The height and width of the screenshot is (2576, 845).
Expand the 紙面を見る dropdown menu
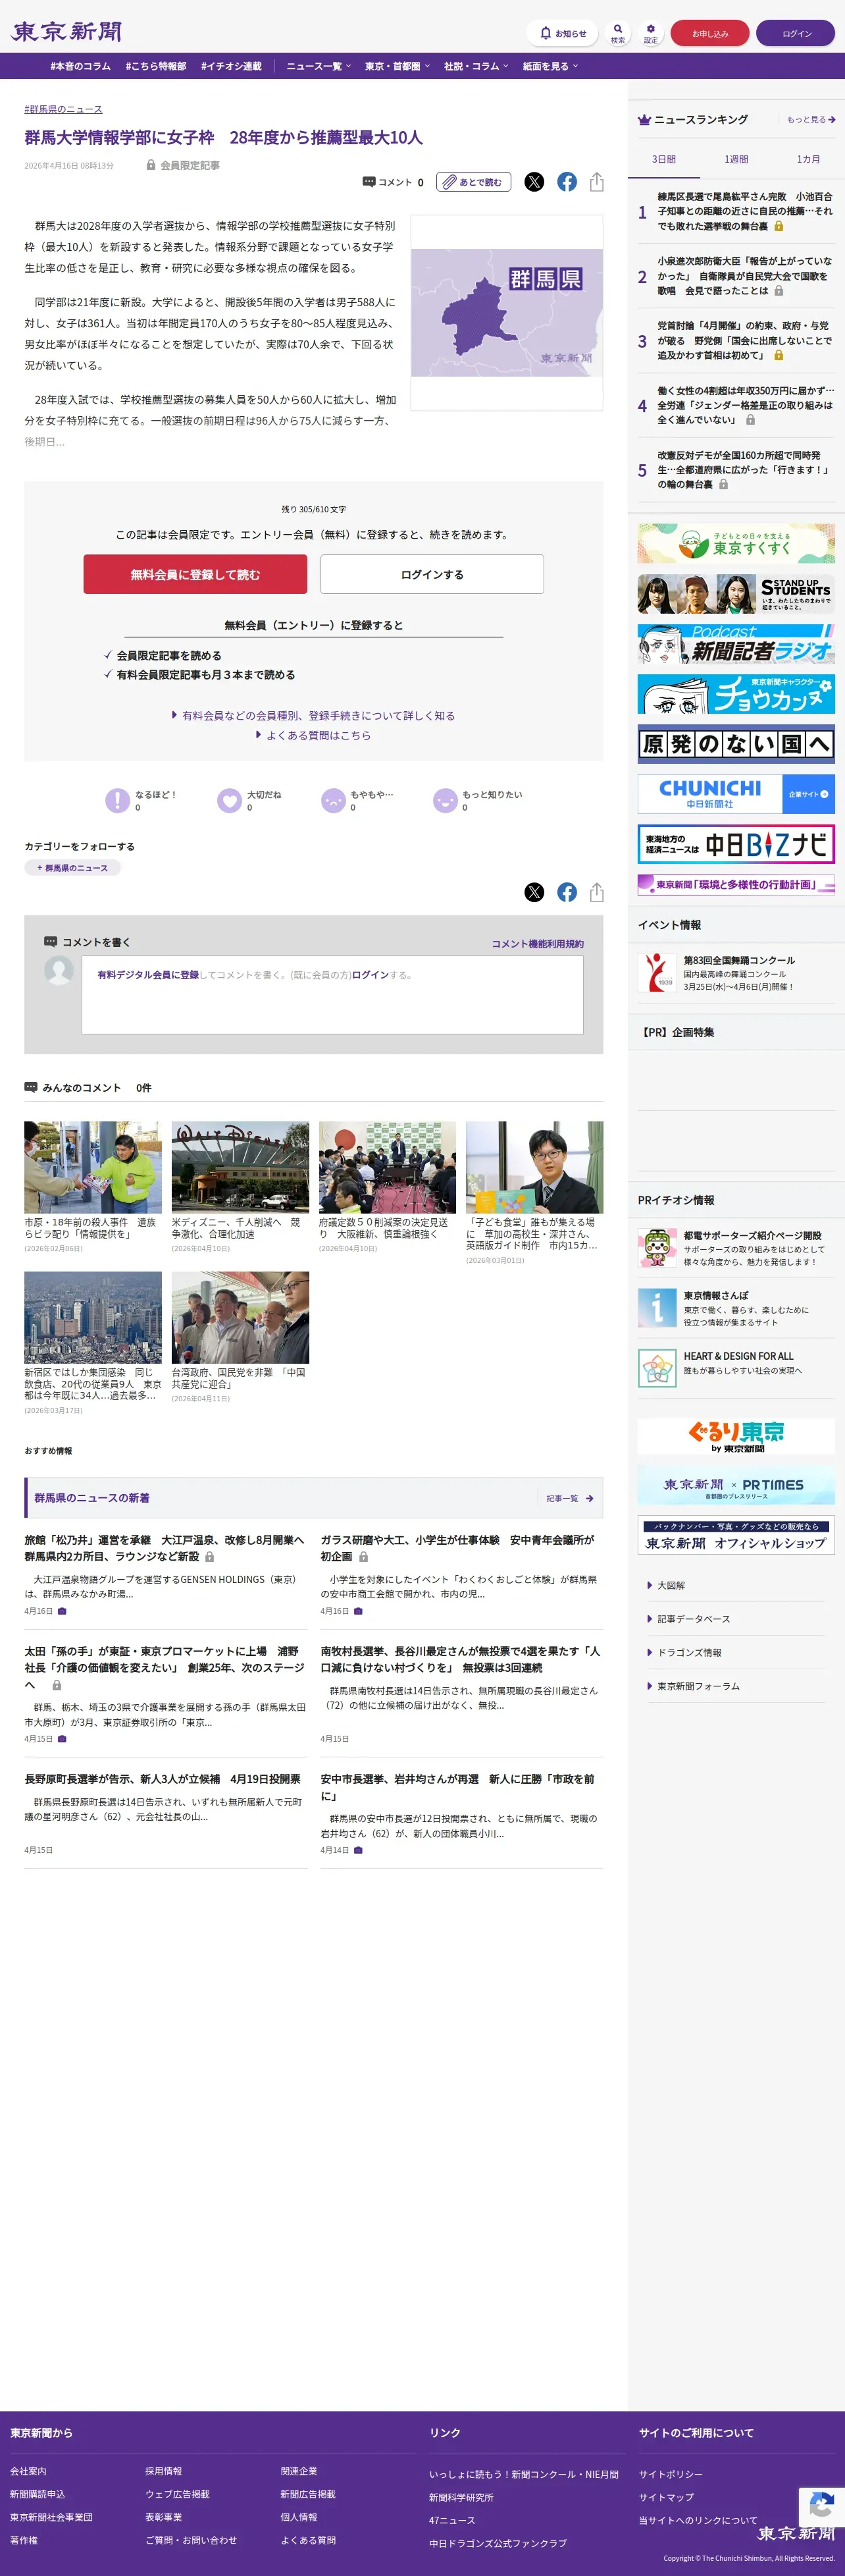(x=550, y=66)
